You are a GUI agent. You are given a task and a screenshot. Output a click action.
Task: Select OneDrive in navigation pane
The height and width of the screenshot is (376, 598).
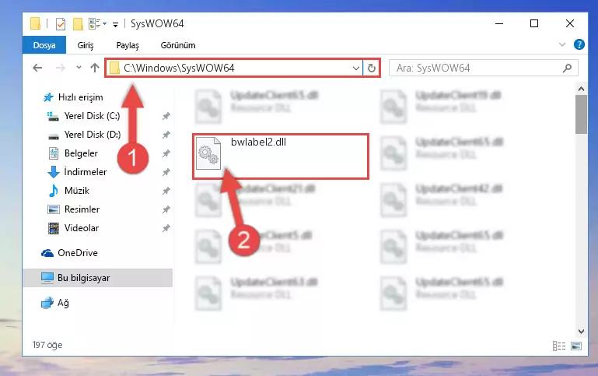78,253
